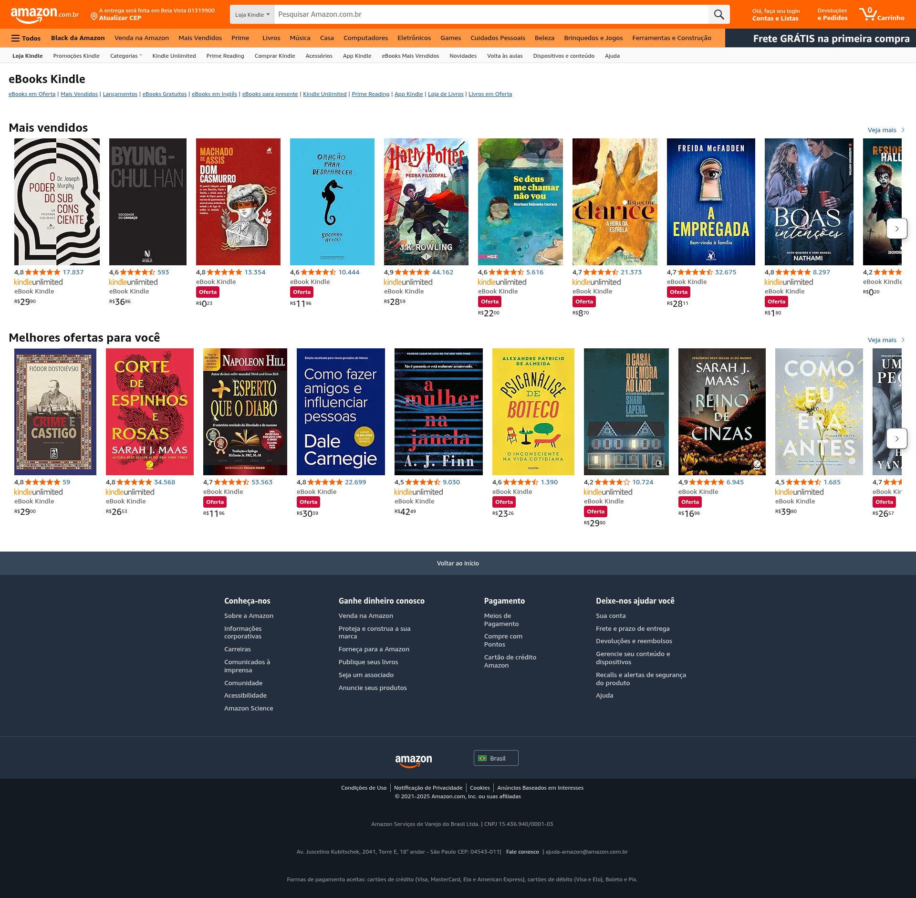Click Meios de Pagamento footer link
This screenshot has height=898, width=916.
(501, 620)
